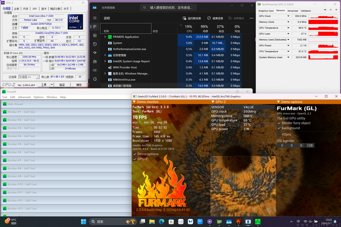Open GPU-Z hamburger menu icon
This screenshot has height=227, width=341.
[336, 10]
